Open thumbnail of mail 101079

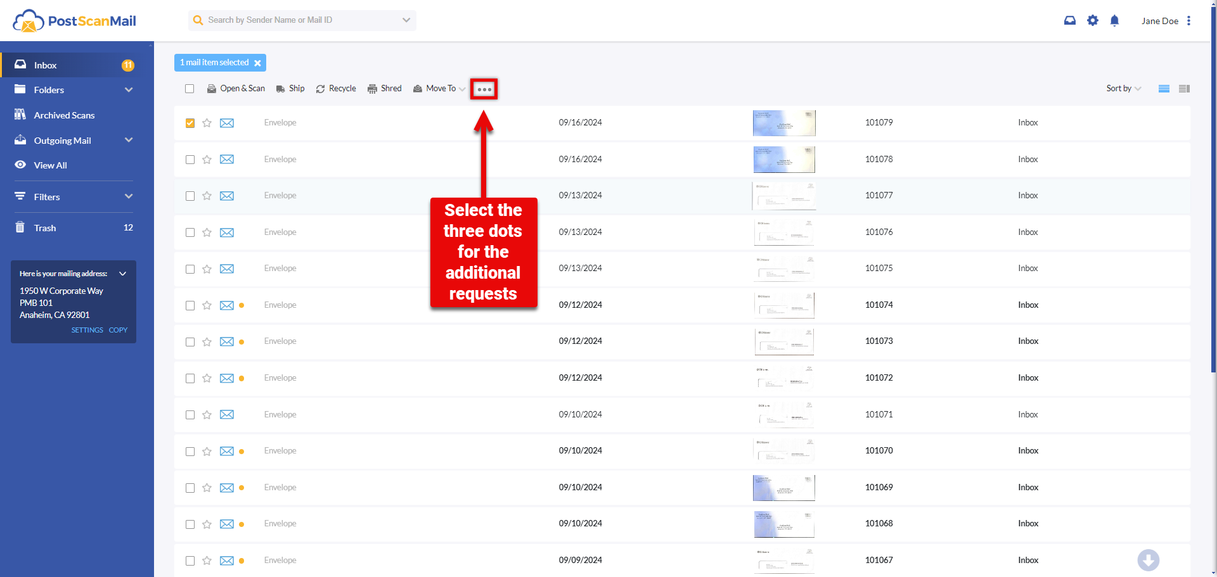[784, 123]
